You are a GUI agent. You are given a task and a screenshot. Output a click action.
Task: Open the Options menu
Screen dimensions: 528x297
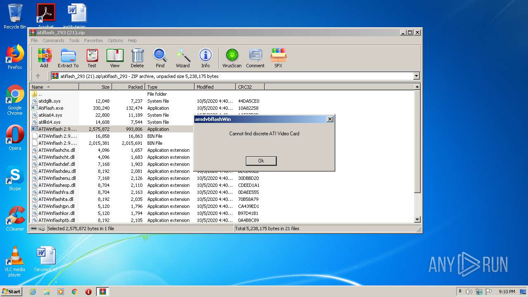[x=115, y=40]
